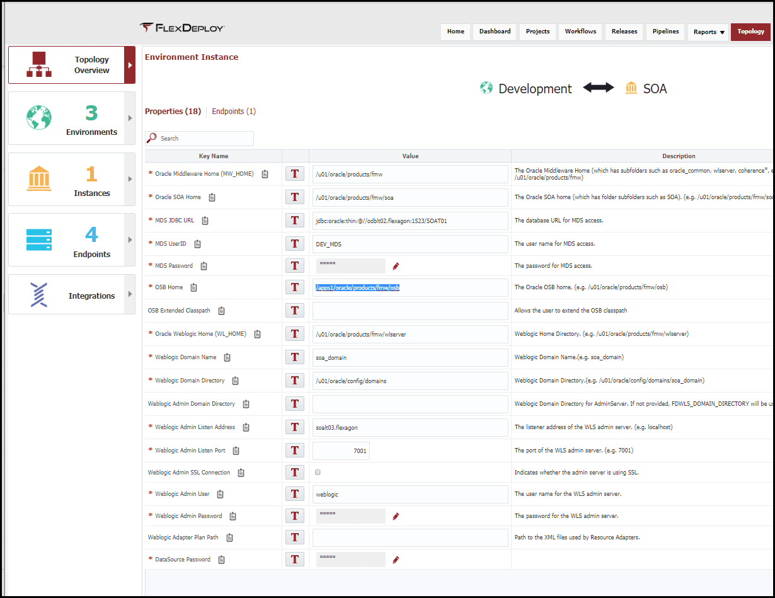Click T type button for DataSource Password

coord(295,560)
